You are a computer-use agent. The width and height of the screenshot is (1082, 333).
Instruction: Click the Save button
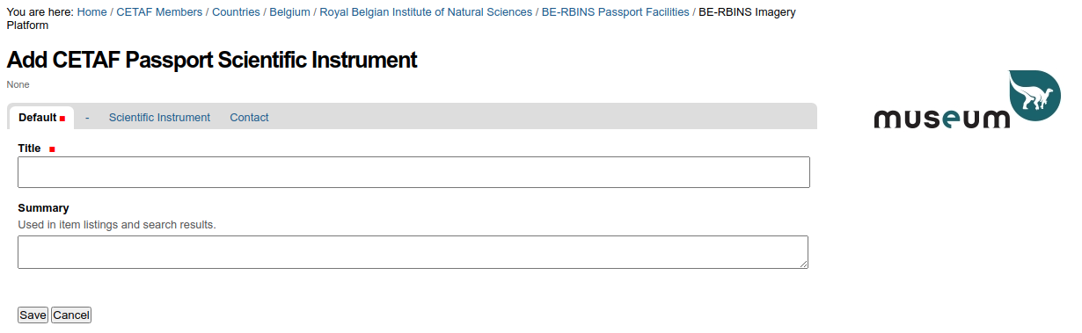coord(33,315)
